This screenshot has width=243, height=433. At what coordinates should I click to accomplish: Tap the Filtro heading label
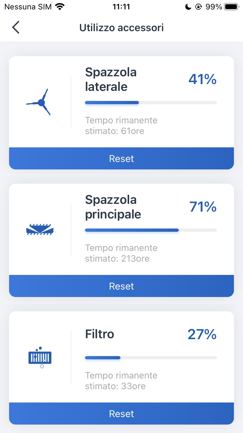tap(99, 334)
